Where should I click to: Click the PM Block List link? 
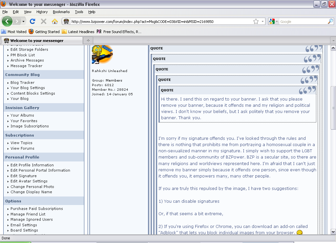(x=23, y=55)
